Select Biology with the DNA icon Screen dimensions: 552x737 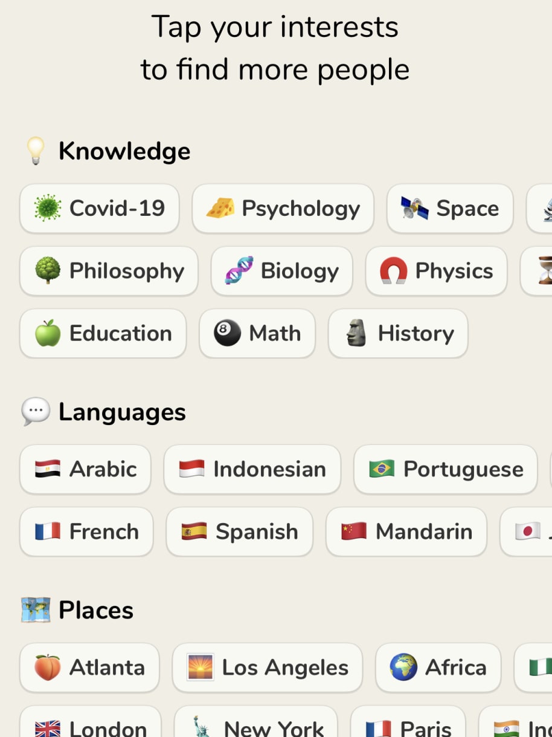pos(281,271)
